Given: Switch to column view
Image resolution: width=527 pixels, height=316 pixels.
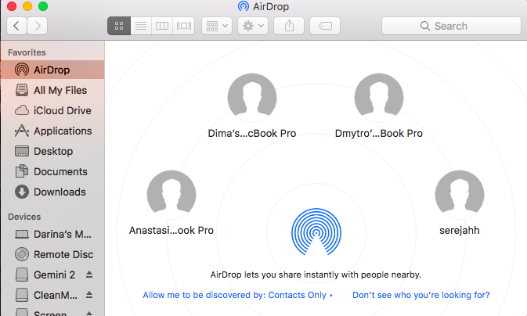Looking at the screenshot, I should [162, 26].
